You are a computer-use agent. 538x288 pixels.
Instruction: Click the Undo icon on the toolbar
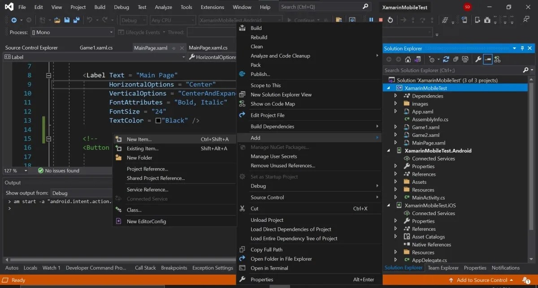(x=90, y=20)
